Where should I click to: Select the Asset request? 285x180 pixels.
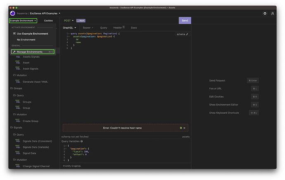tap(26, 63)
